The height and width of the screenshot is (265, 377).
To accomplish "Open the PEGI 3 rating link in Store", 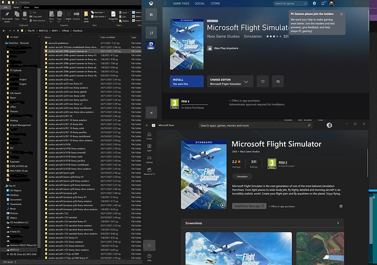I will (283, 162).
